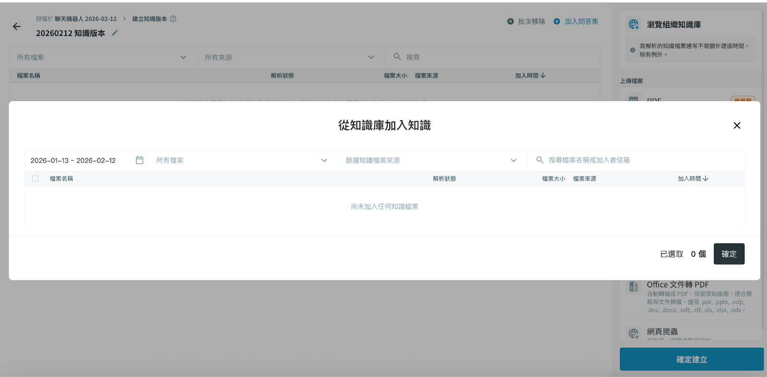Click the 確定建立 button
767x377 pixels.
691,359
